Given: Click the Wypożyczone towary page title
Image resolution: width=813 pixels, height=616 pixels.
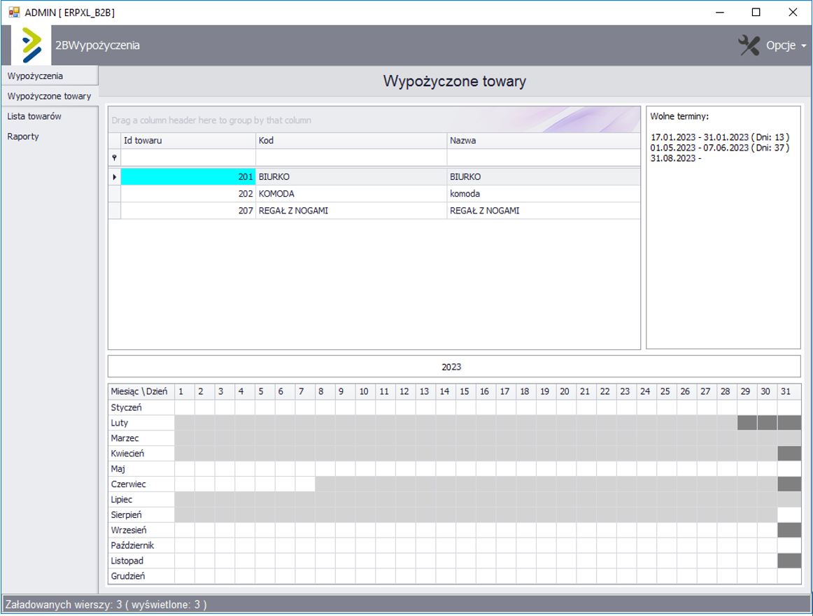Looking at the screenshot, I should point(455,81).
